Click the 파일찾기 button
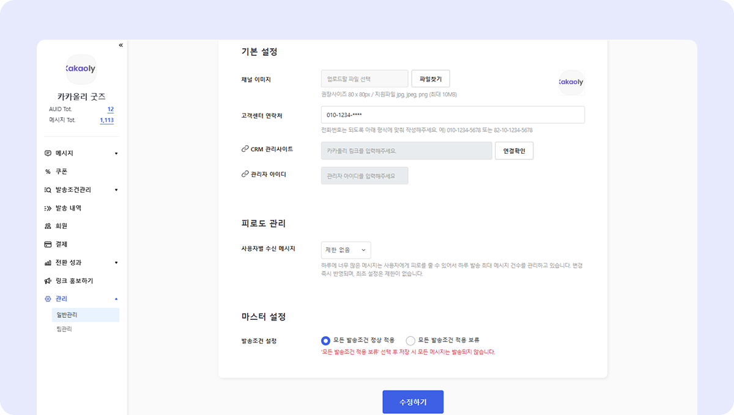 [431, 79]
